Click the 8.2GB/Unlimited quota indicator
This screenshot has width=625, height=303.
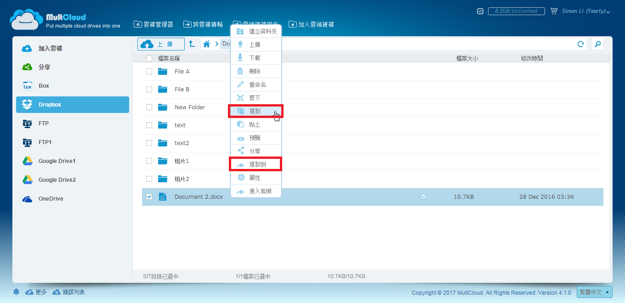(516, 11)
